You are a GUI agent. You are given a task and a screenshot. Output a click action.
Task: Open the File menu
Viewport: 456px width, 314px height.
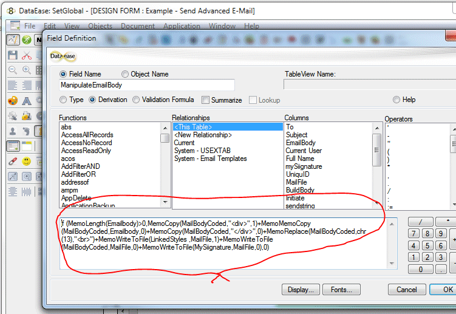pyautogui.click(x=30, y=26)
